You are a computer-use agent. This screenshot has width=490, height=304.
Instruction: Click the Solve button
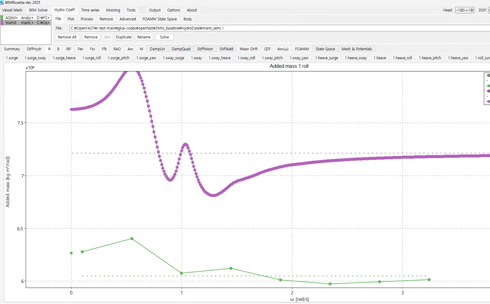click(x=164, y=37)
